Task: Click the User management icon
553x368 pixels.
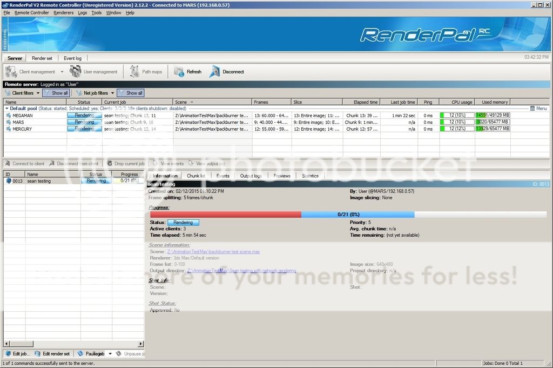Action: point(76,71)
